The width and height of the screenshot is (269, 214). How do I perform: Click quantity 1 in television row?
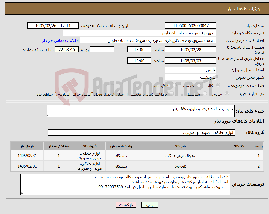tap(59, 166)
